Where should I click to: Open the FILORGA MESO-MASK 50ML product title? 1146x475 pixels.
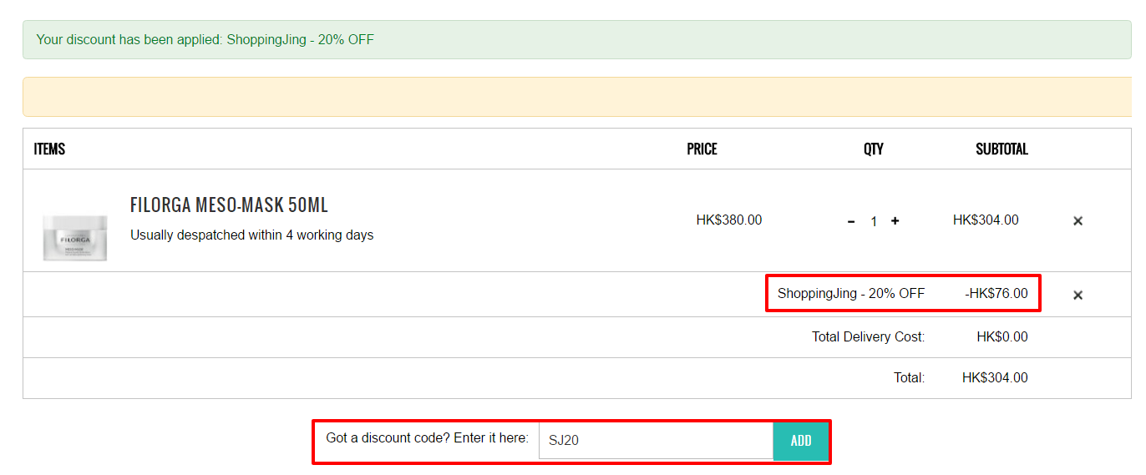(229, 205)
